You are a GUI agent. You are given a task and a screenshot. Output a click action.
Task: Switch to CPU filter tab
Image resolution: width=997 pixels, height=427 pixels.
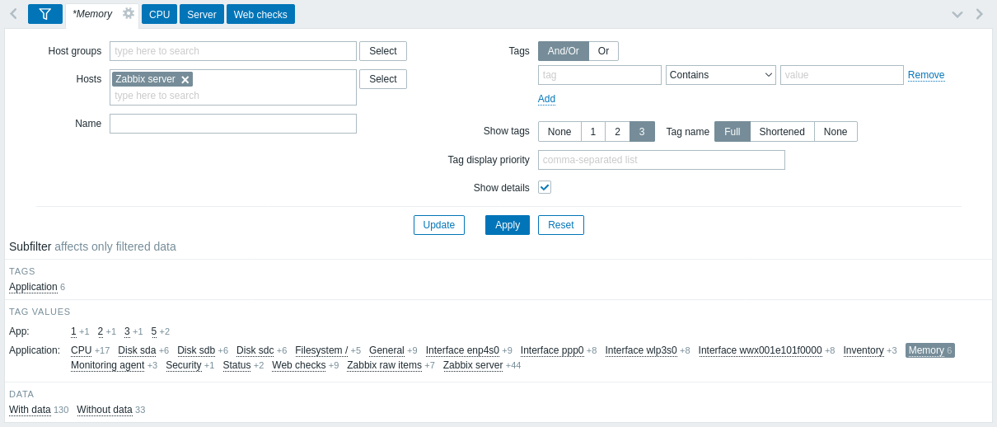point(160,14)
